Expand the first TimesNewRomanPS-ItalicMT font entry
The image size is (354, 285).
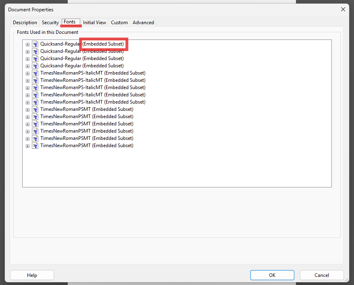[27, 73]
